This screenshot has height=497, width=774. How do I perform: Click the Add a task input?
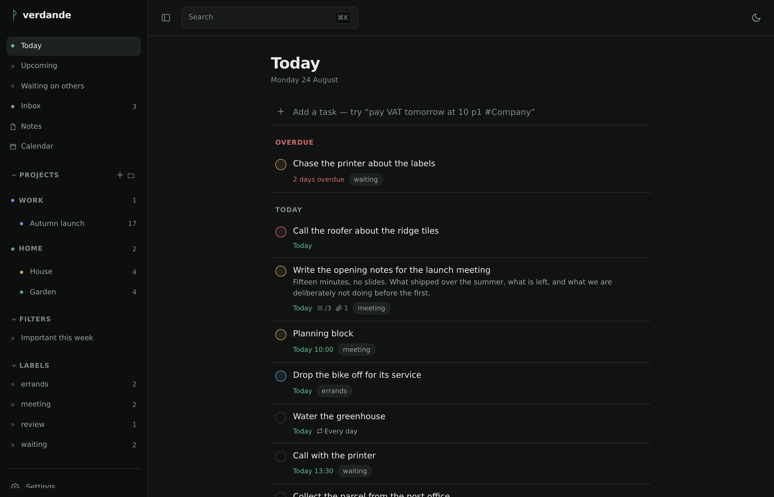point(461,112)
